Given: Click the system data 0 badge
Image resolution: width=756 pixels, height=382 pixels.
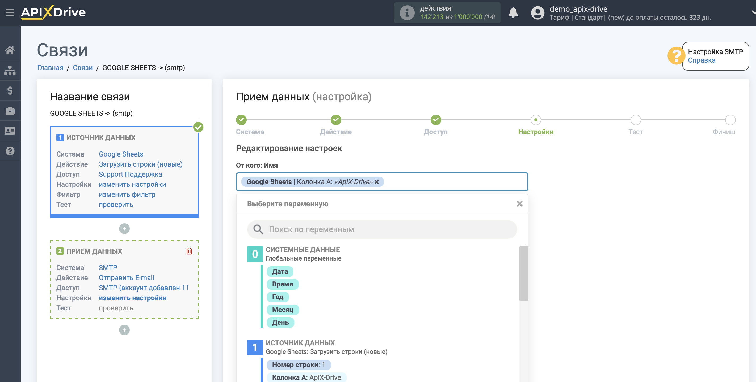Looking at the screenshot, I should click(255, 254).
